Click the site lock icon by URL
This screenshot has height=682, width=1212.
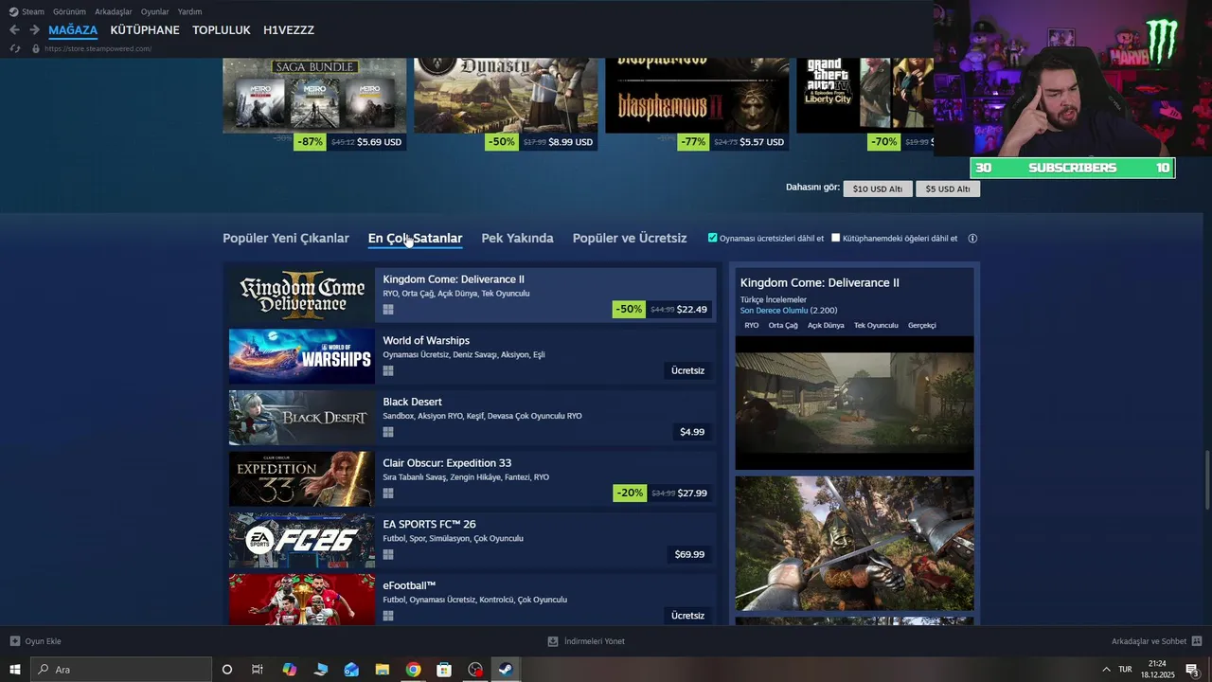coord(36,48)
